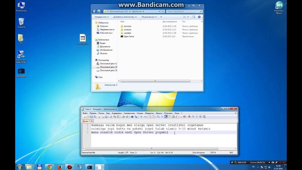Open Firefox from the taskbar
Viewport: 302px width, 170px height.
point(60,167)
